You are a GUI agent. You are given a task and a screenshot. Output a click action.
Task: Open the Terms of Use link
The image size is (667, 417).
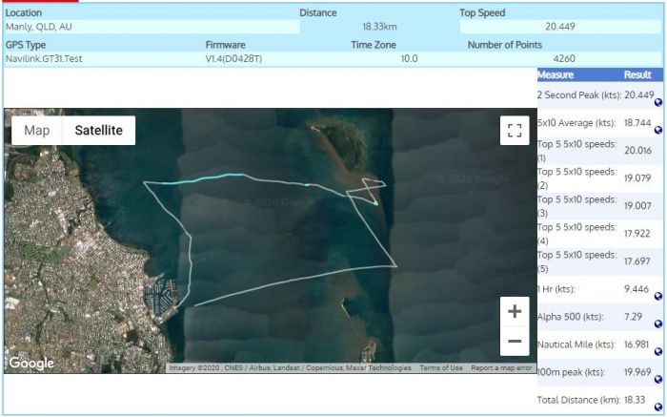pyautogui.click(x=441, y=368)
